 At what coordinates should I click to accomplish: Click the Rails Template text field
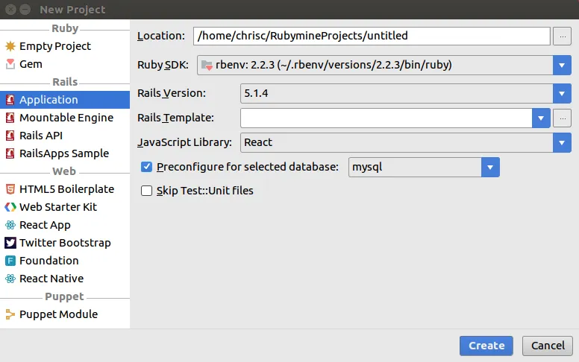click(x=386, y=118)
